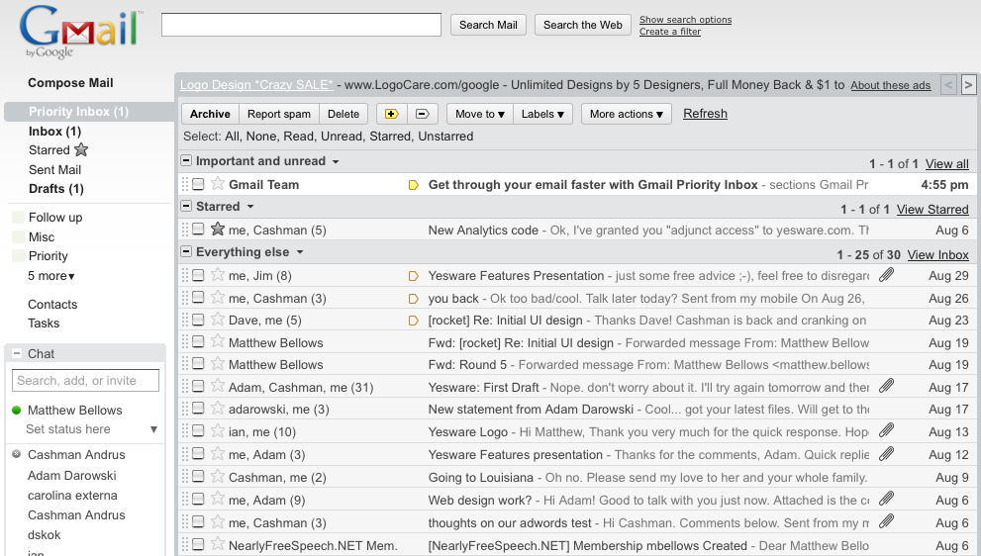
Task: Open the More actions dropdown
Action: click(x=627, y=114)
